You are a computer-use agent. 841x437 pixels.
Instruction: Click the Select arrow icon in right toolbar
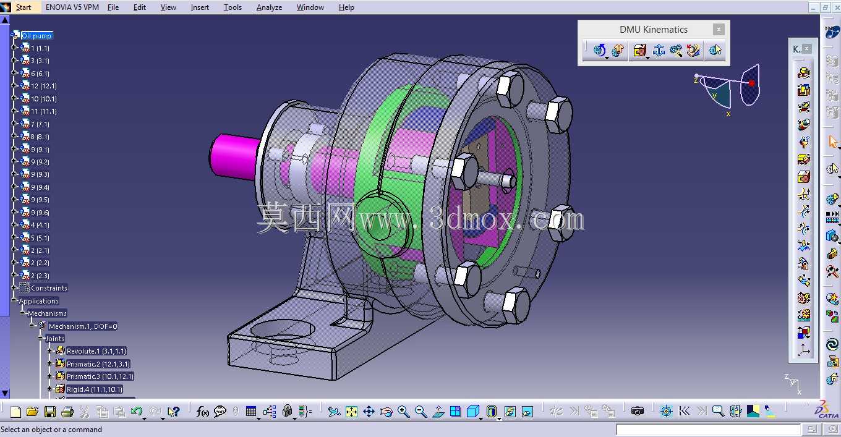pyautogui.click(x=832, y=143)
